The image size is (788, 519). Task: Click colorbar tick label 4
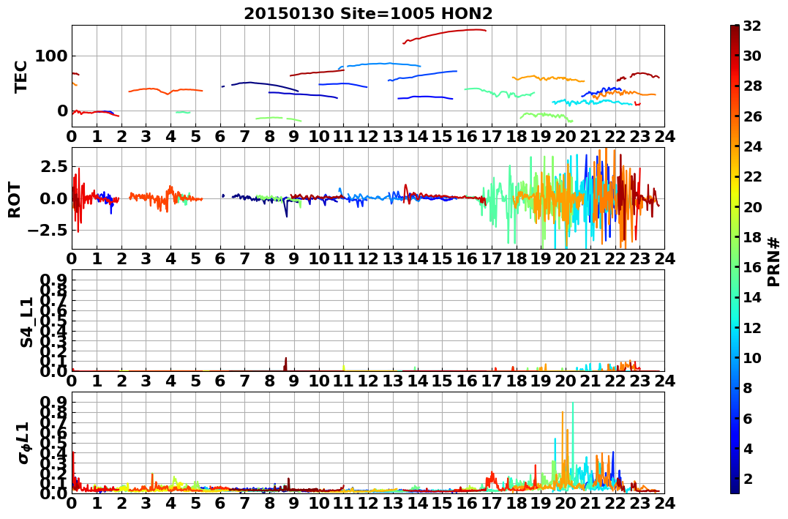click(x=748, y=448)
